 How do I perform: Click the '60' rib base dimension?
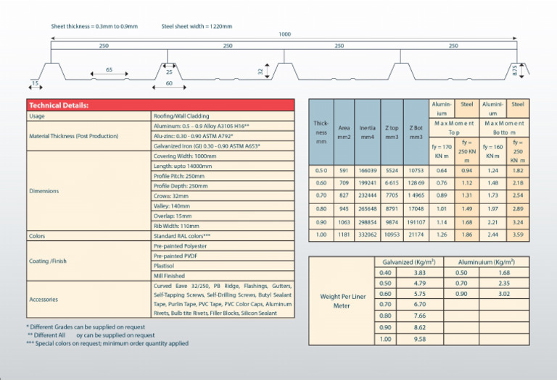169,83
